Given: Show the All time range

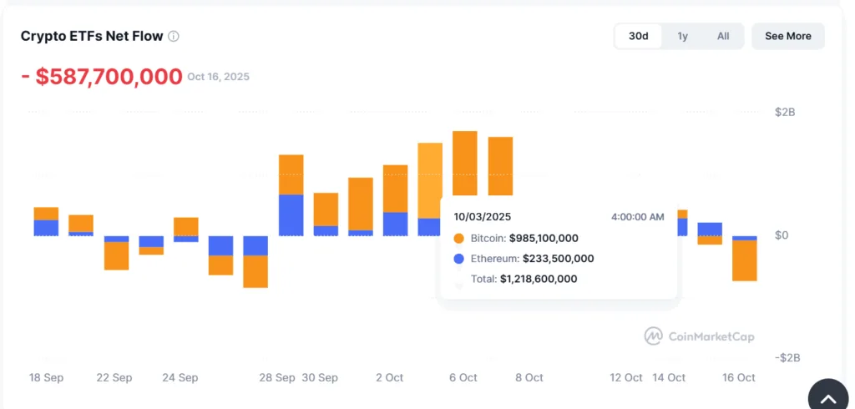Looking at the screenshot, I should tap(722, 36).
